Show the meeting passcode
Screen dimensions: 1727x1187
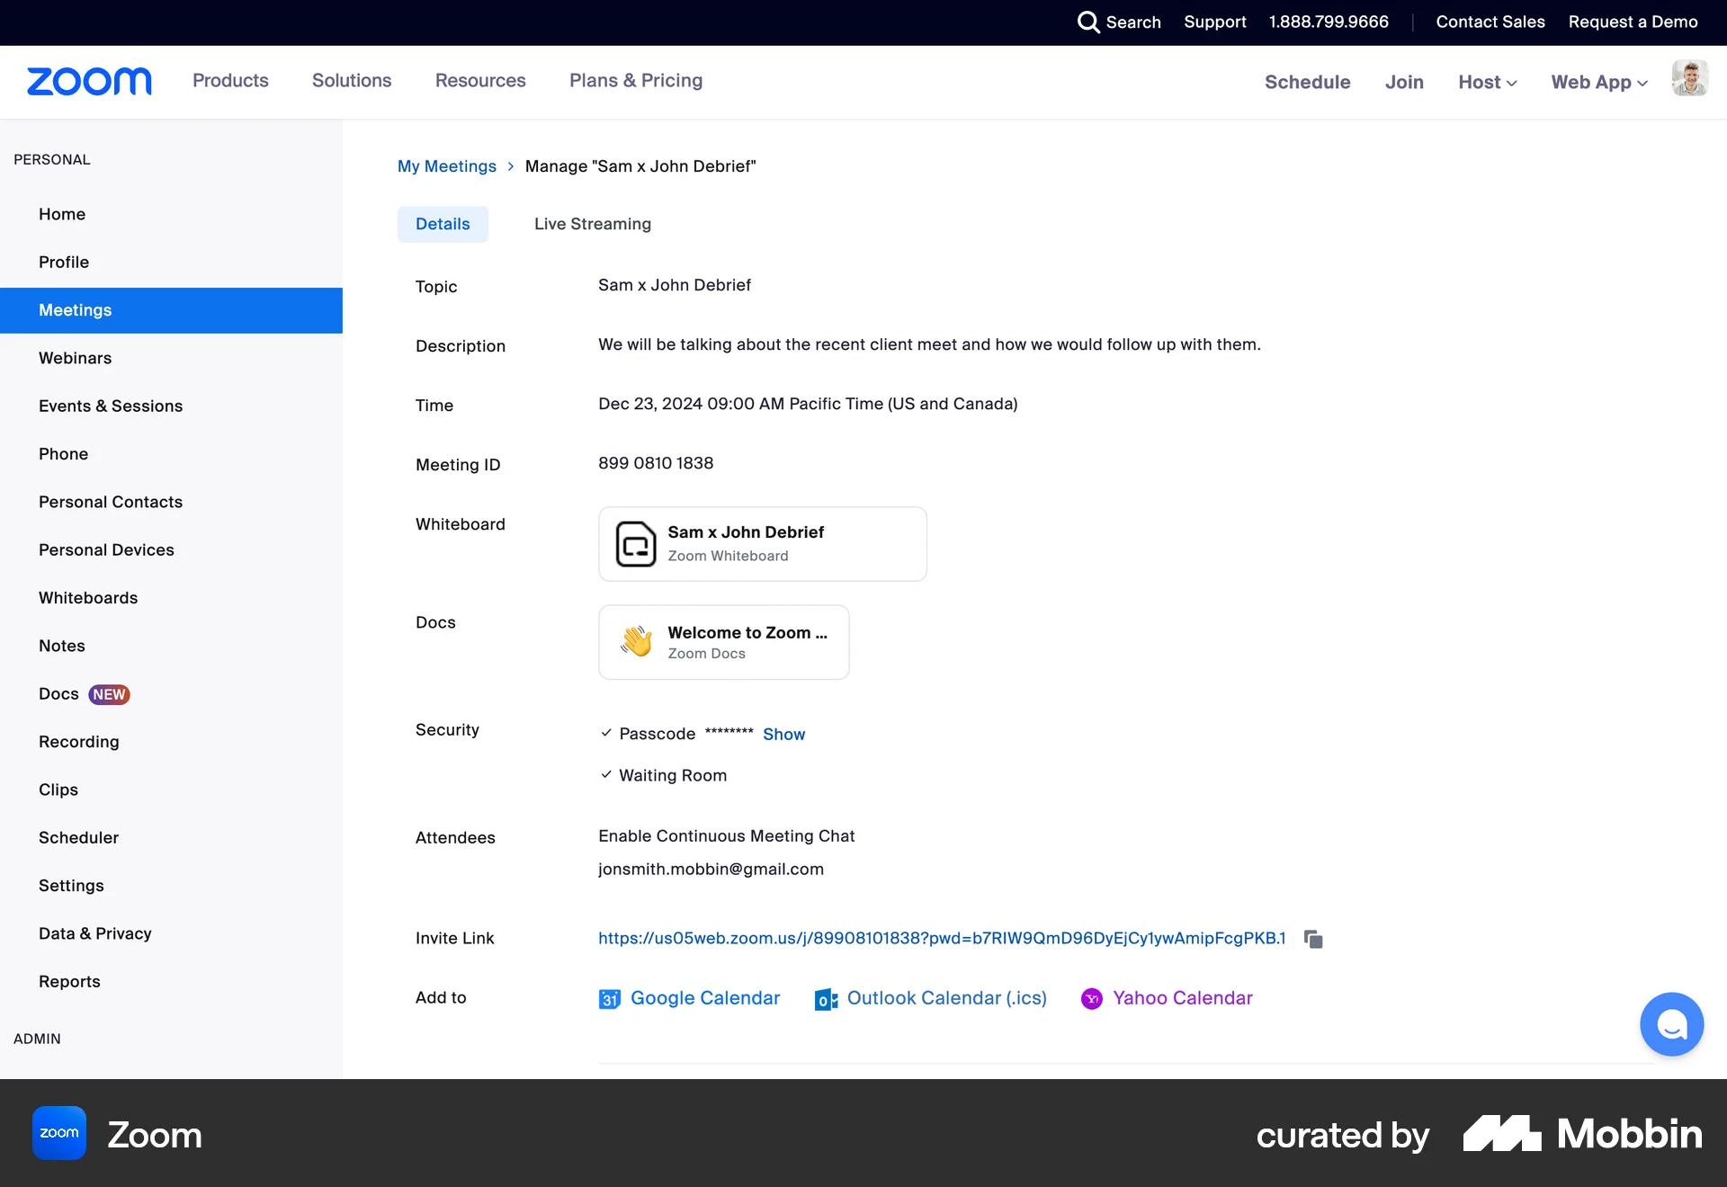[783, 735]
